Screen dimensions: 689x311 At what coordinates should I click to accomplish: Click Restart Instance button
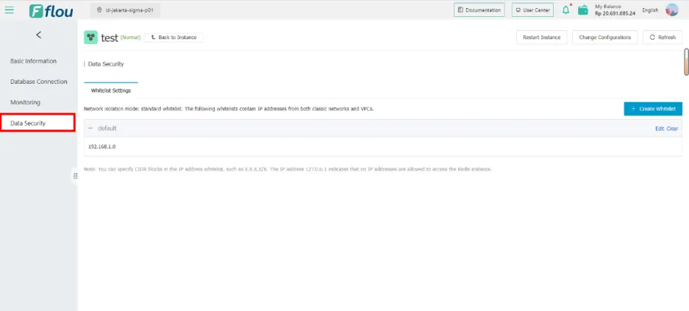(541, 37)
